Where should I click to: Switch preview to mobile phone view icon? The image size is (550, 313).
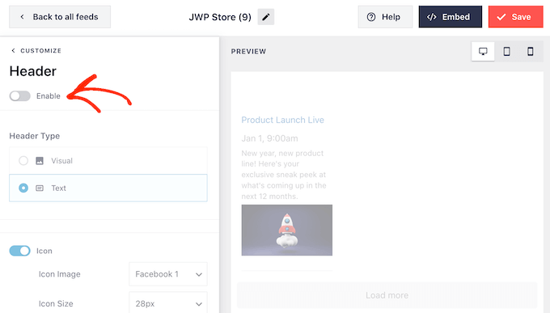click(x=531, y=52)
